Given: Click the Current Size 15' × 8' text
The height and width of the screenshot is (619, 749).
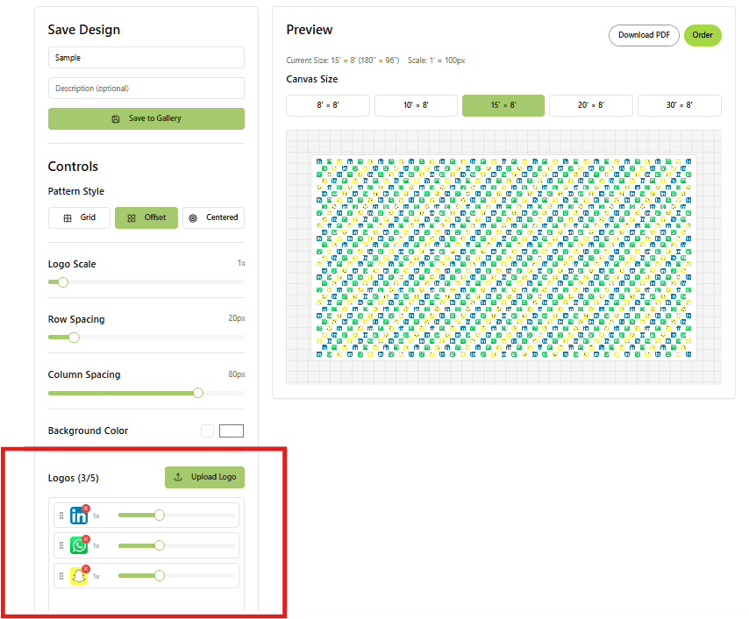Looking at the screenshot, I should (x=343, y=60).
